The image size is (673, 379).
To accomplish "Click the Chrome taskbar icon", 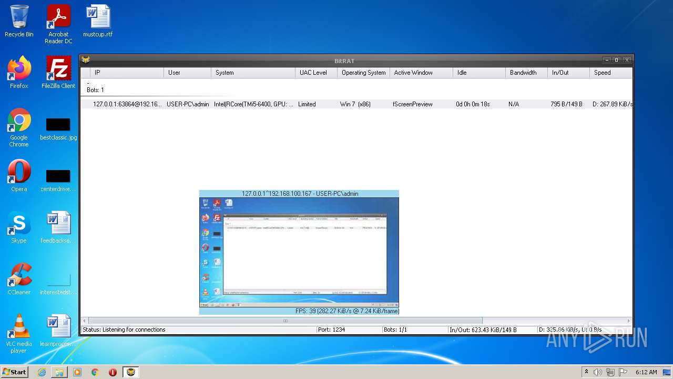I will [x=95, y=372].
